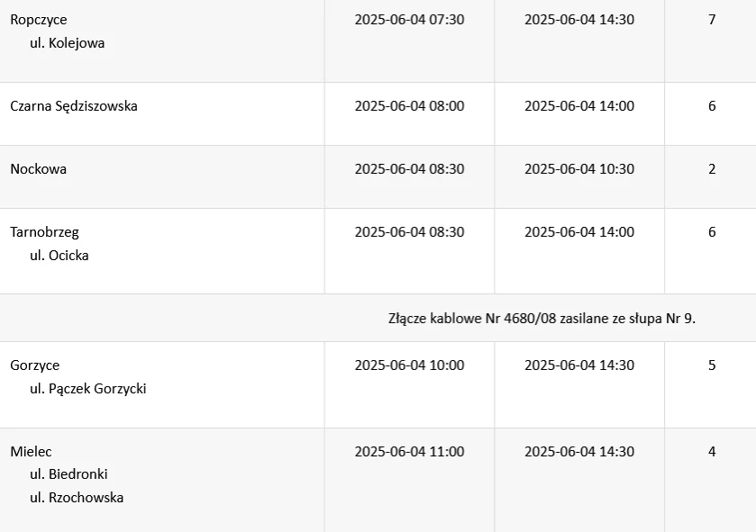Select Gorzyce start time 2025-06-04 10:00
This screenshot has width=756, height=532.
[409, 365]
